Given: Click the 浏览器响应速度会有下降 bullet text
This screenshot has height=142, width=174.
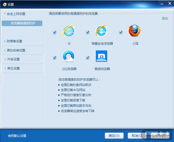Looking at the screenshot, I should click(x=78, y=111).
